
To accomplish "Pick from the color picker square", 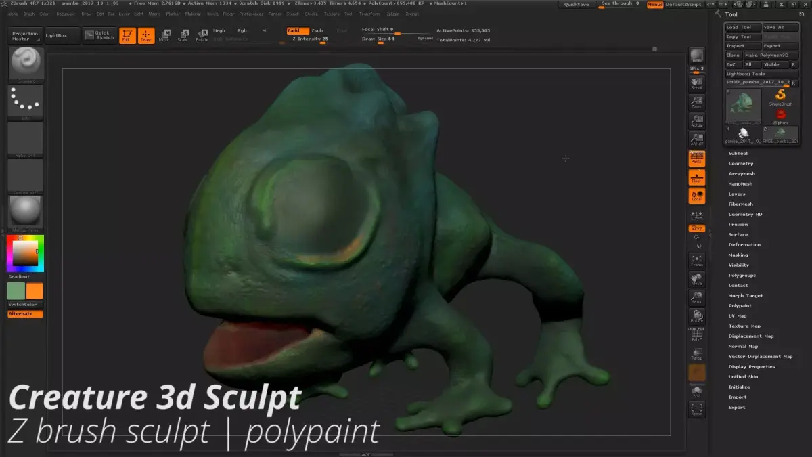I will click(x=25, y=253).
